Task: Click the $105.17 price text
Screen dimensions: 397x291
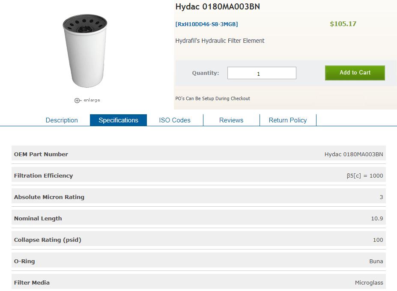Action: pyautogui.click(x=343, y=24)
